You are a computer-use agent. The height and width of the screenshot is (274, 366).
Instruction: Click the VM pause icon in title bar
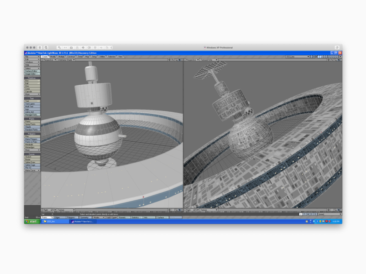40,47
